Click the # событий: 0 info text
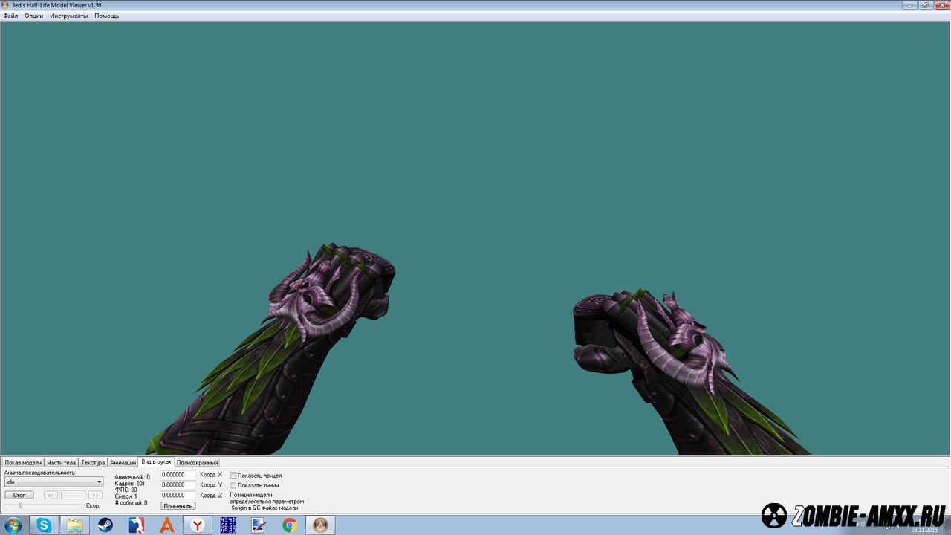The width and height of the screenshot is (951, 535). (132, 503)
